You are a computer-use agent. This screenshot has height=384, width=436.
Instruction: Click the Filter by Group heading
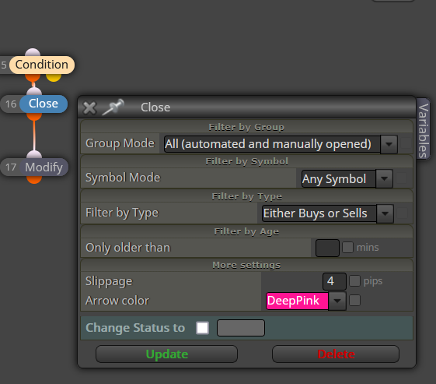click(x=246, y=127)
